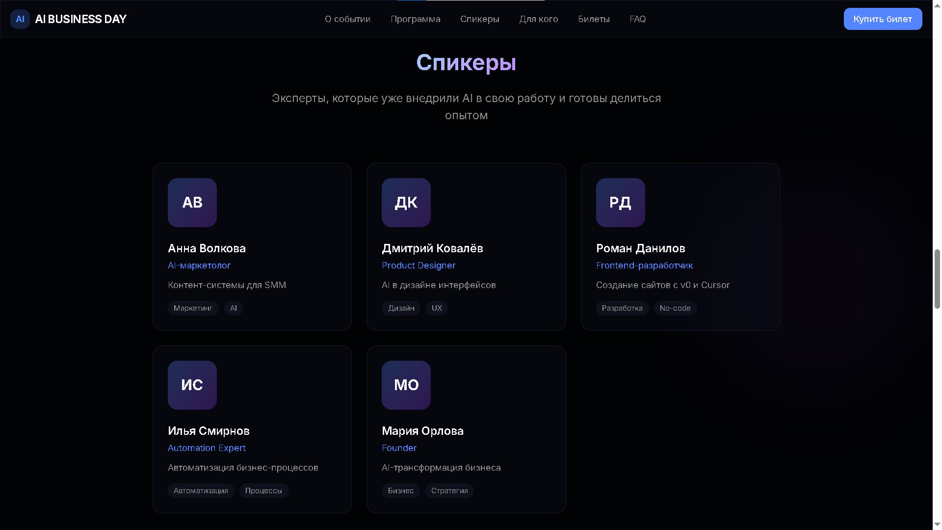Click the Спикеры section heading

(466, 63)
